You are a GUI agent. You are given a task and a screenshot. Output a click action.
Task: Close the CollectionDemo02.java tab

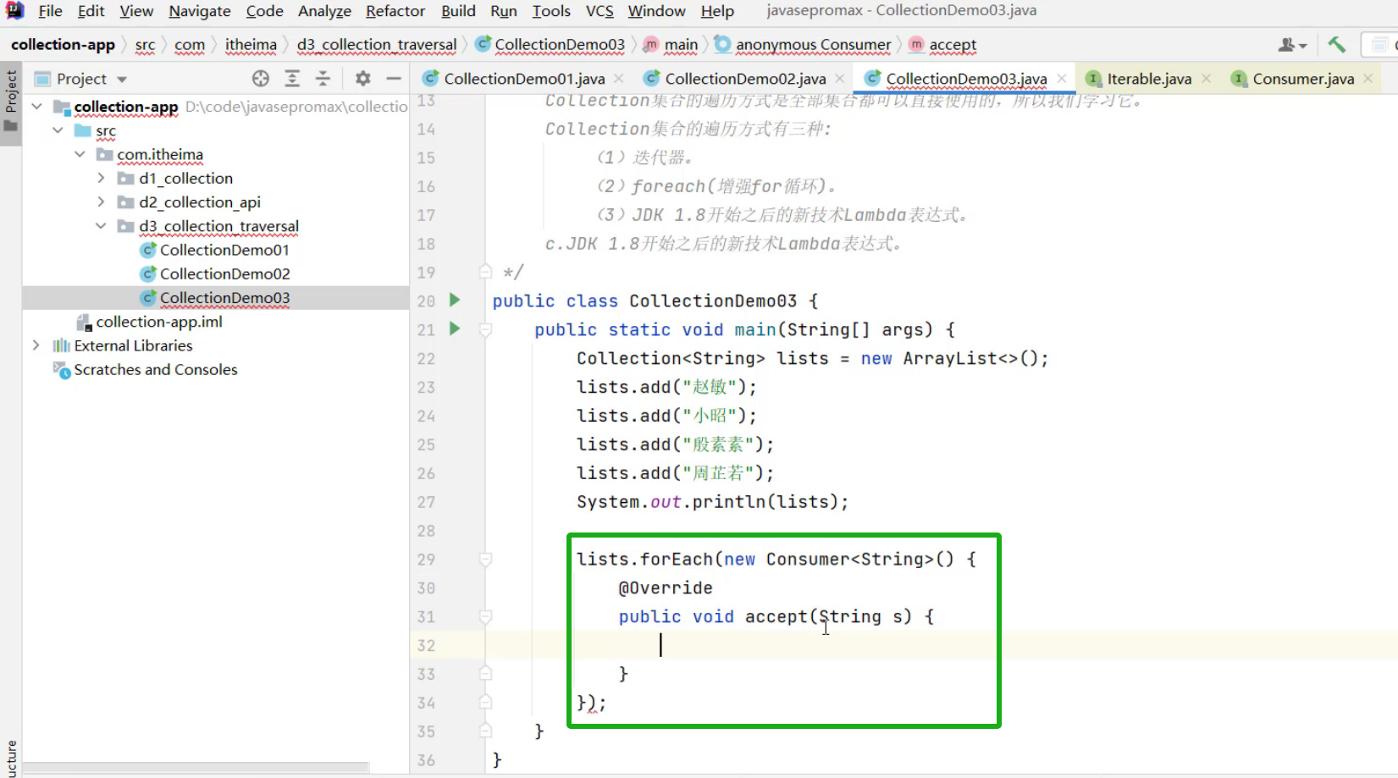pyautogui.click(x=840, y=79)
